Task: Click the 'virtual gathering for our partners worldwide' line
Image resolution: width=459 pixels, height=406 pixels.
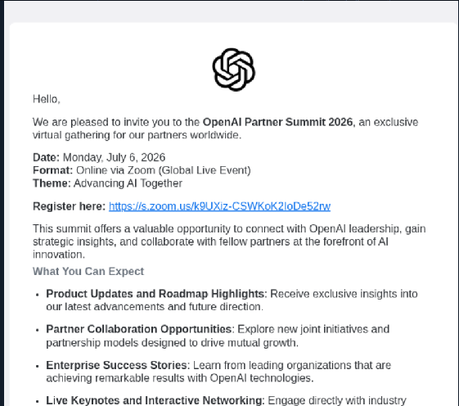Action: 137,135
